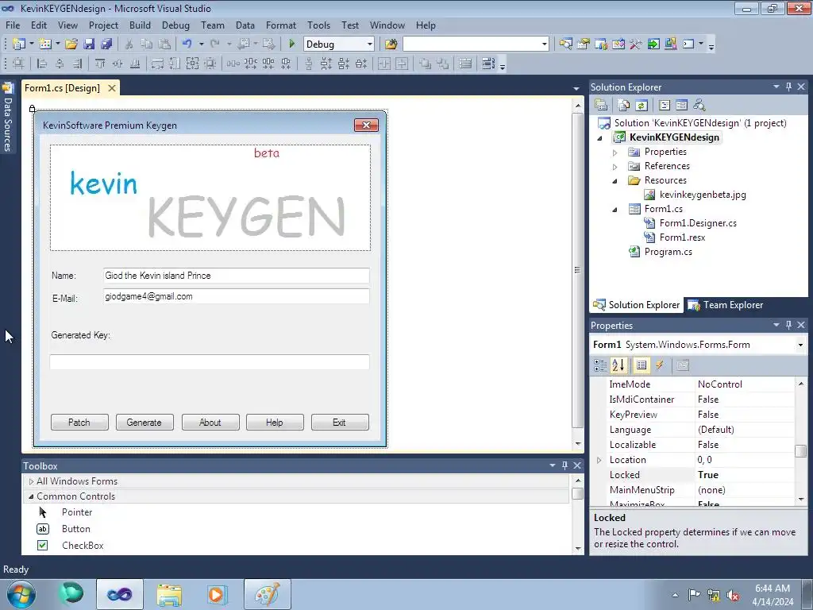Click the Categorized view icon in Properties

600,365
